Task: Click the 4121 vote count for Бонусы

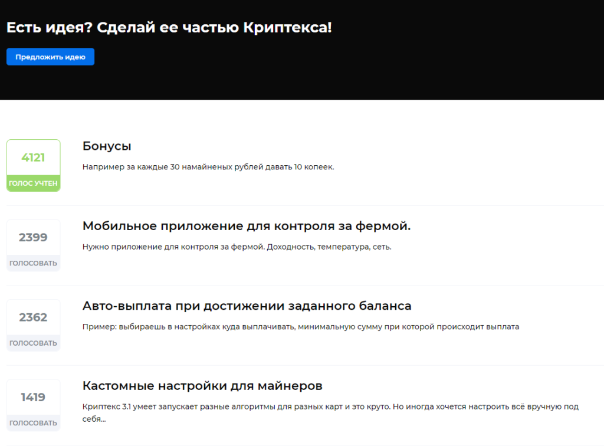Action: click(33, 158)
